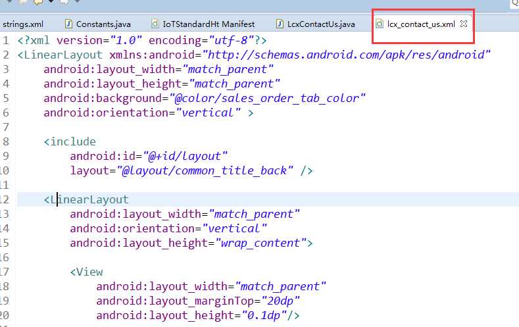Click the "0.1dp" height value
The width and height of the screenshot is (519, 327).
[264, 315]
